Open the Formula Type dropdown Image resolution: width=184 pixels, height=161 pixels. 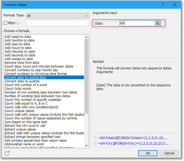57,16
